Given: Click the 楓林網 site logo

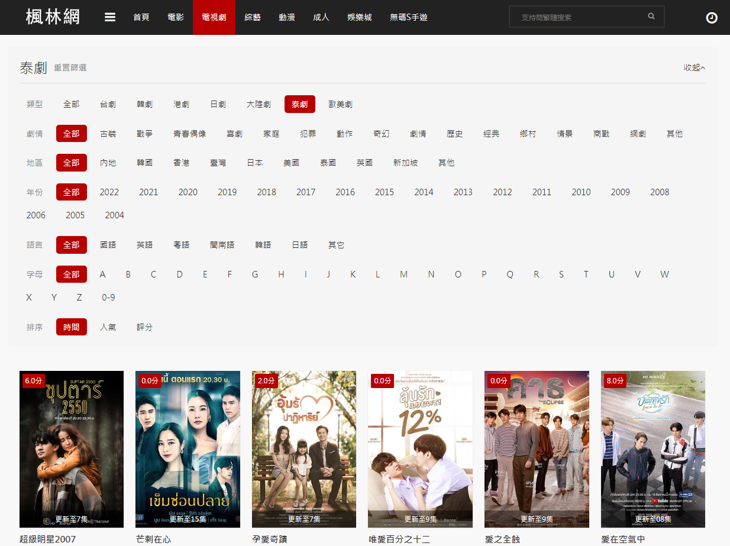Looking at the screenshot, I should click(x=53, y=17).
